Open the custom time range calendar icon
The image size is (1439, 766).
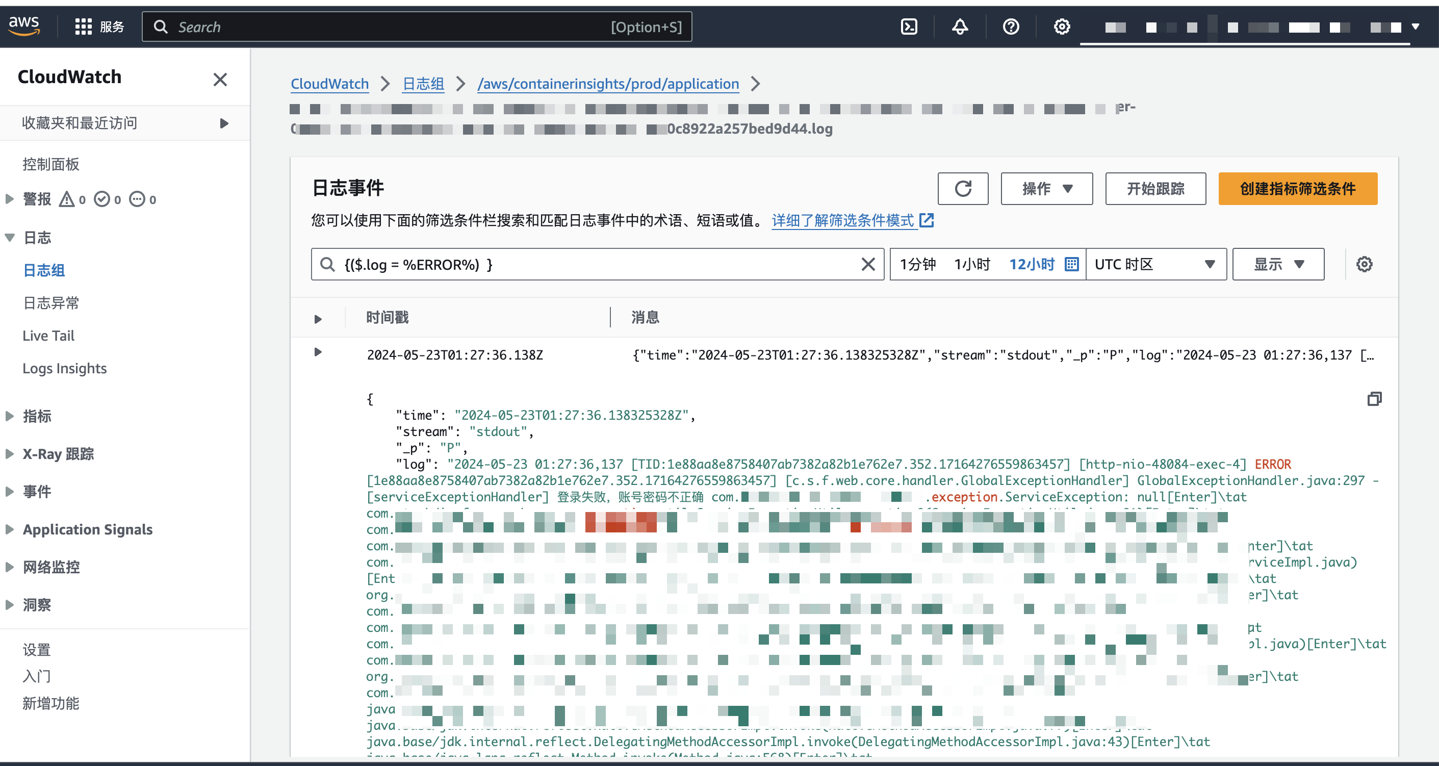coord(1071,264)
